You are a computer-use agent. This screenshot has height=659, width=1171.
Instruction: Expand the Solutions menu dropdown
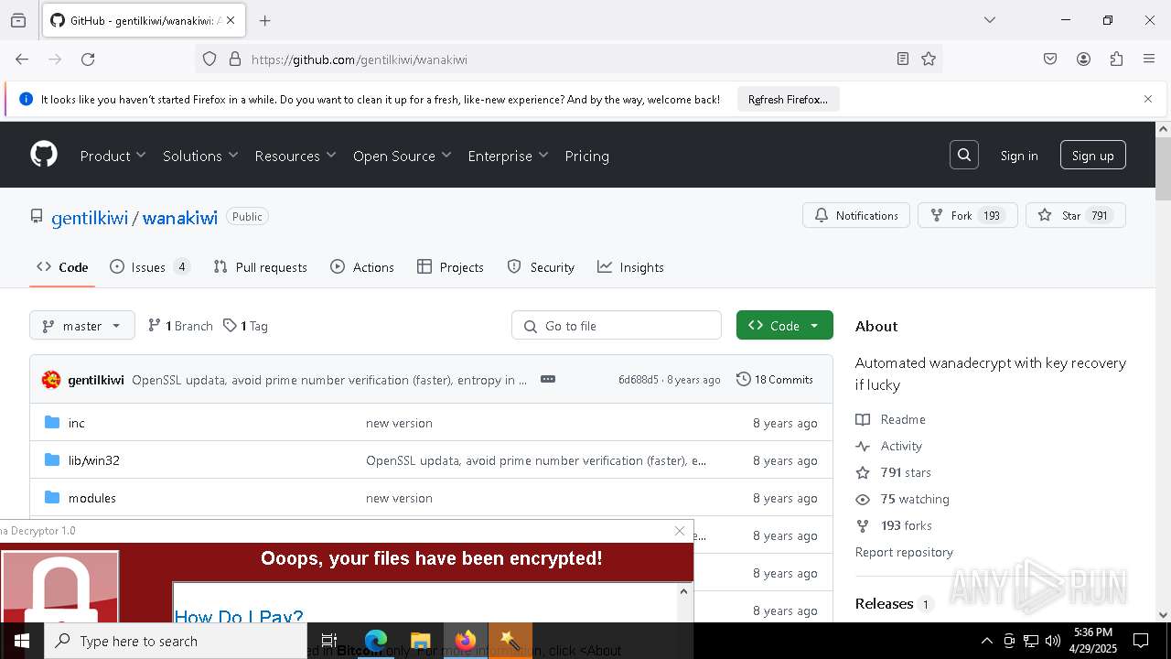[x=200, y=156]
